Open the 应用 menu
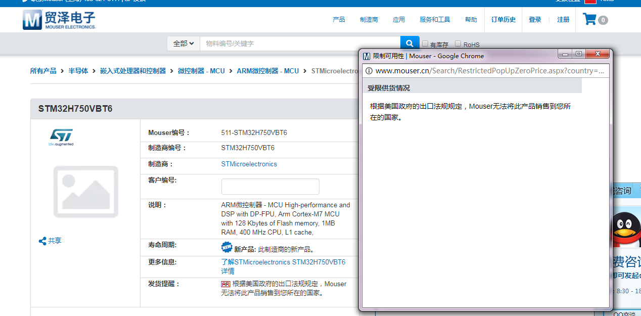This screenshot has width=641, height=316. [x=399, y=20]
